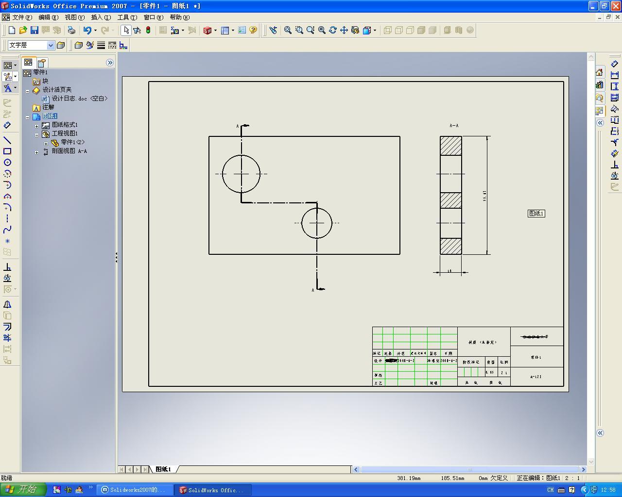Viewport: 622px width, 497px height.
Task: Save the drawing with the floppy disk icon
Action: pos(34,30)
